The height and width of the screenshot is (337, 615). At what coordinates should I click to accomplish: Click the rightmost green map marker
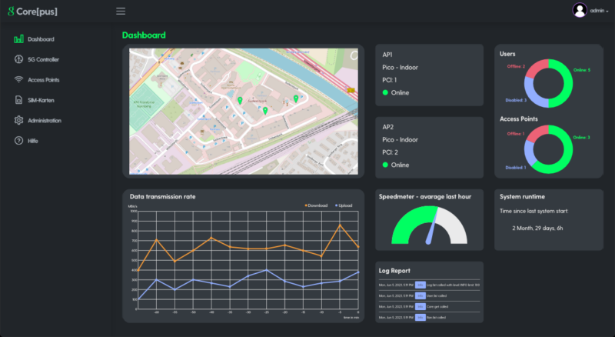pyautogui.click(x=296, y=98)
